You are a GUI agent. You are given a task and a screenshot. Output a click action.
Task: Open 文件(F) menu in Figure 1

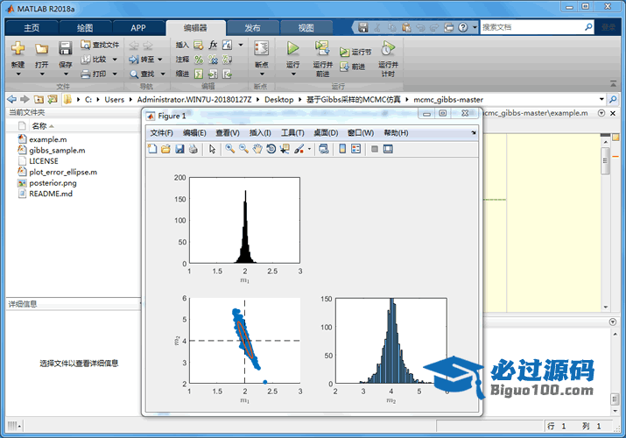coord(161,133)
